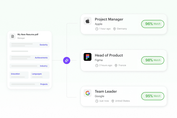Select the Languages section box
The width and height of the screenshot is (177, 118).
(x=40, y=75)
